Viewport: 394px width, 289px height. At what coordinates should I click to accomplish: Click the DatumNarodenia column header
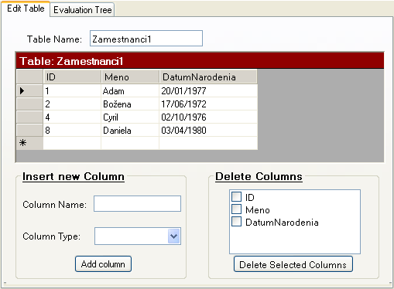tap(208, 76)
